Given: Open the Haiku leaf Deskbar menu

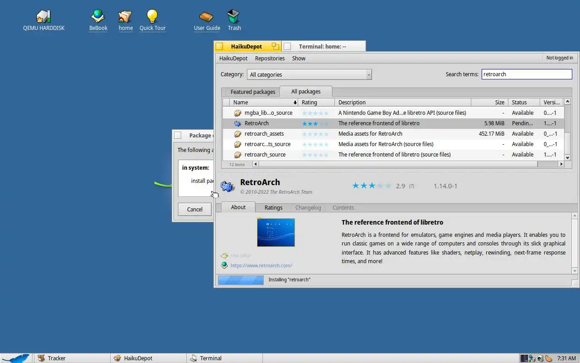Looking at the screenshot, I should [x=16, y=358].
